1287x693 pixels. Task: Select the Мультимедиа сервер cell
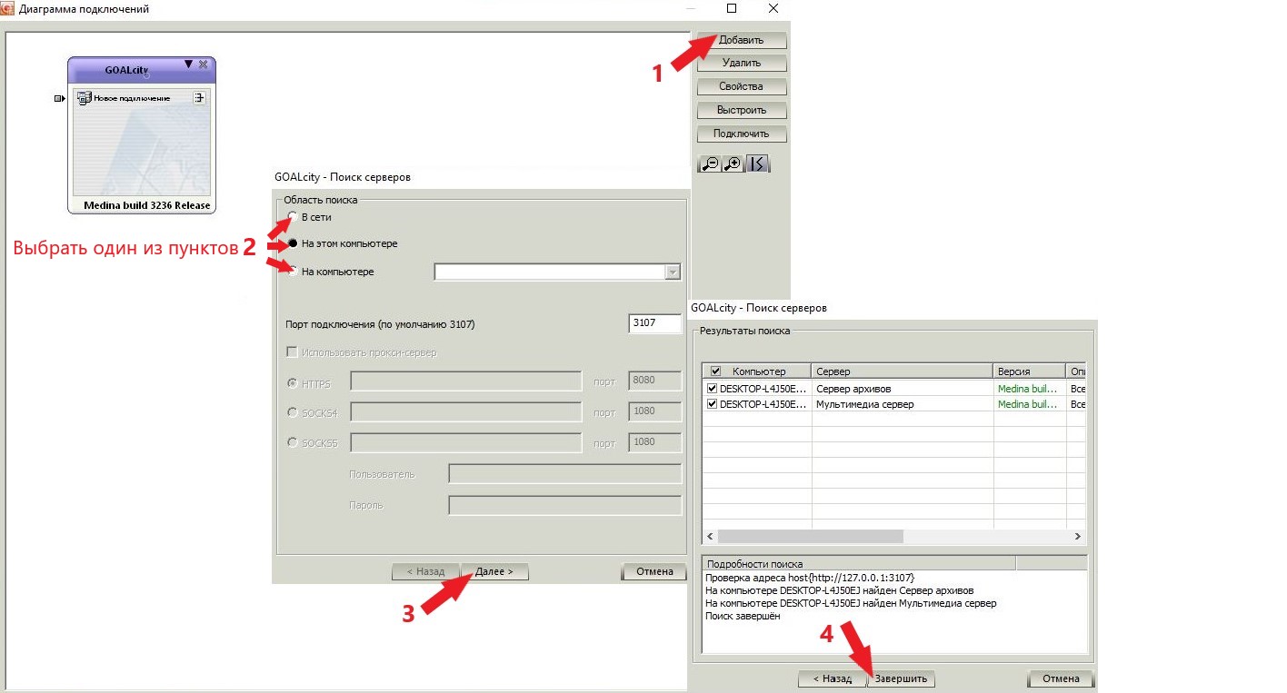pyautogui.click(x=903, y=404)
